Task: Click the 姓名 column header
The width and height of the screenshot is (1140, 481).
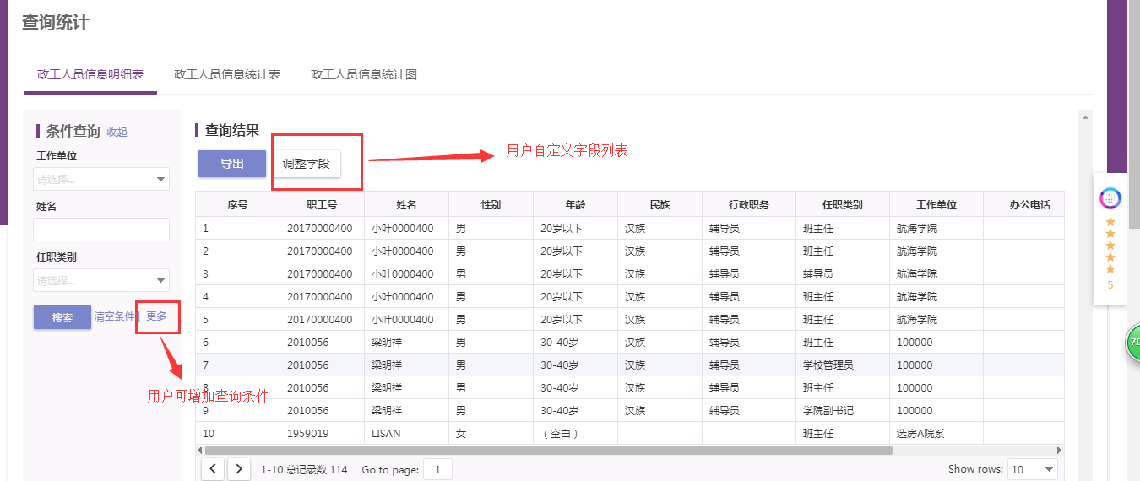Action: pos(407,204)
